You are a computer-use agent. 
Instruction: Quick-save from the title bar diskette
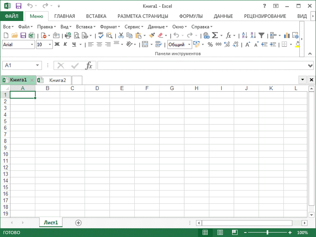(x=19, y=6)
